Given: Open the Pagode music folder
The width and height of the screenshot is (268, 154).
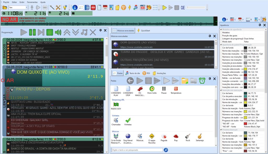Looking at the screenshot, I should (164, 138).
